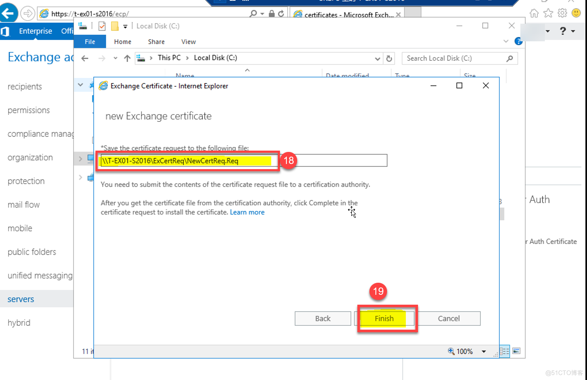Viewport: 587px width, 380px height.
Task: Open organization in ECP navigation
Action: (30, 158)
